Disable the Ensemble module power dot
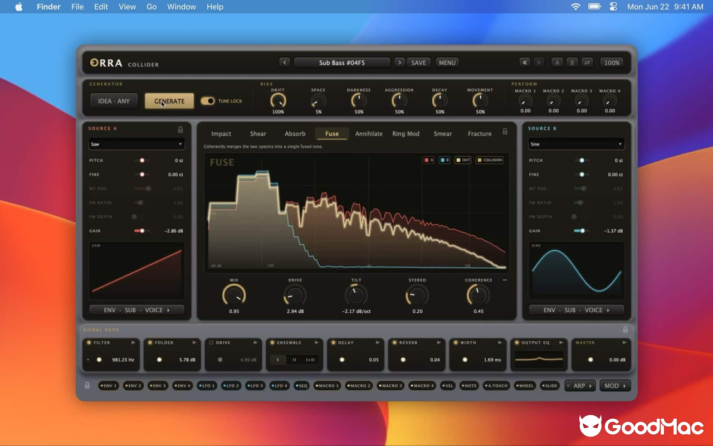 (272, 342)
